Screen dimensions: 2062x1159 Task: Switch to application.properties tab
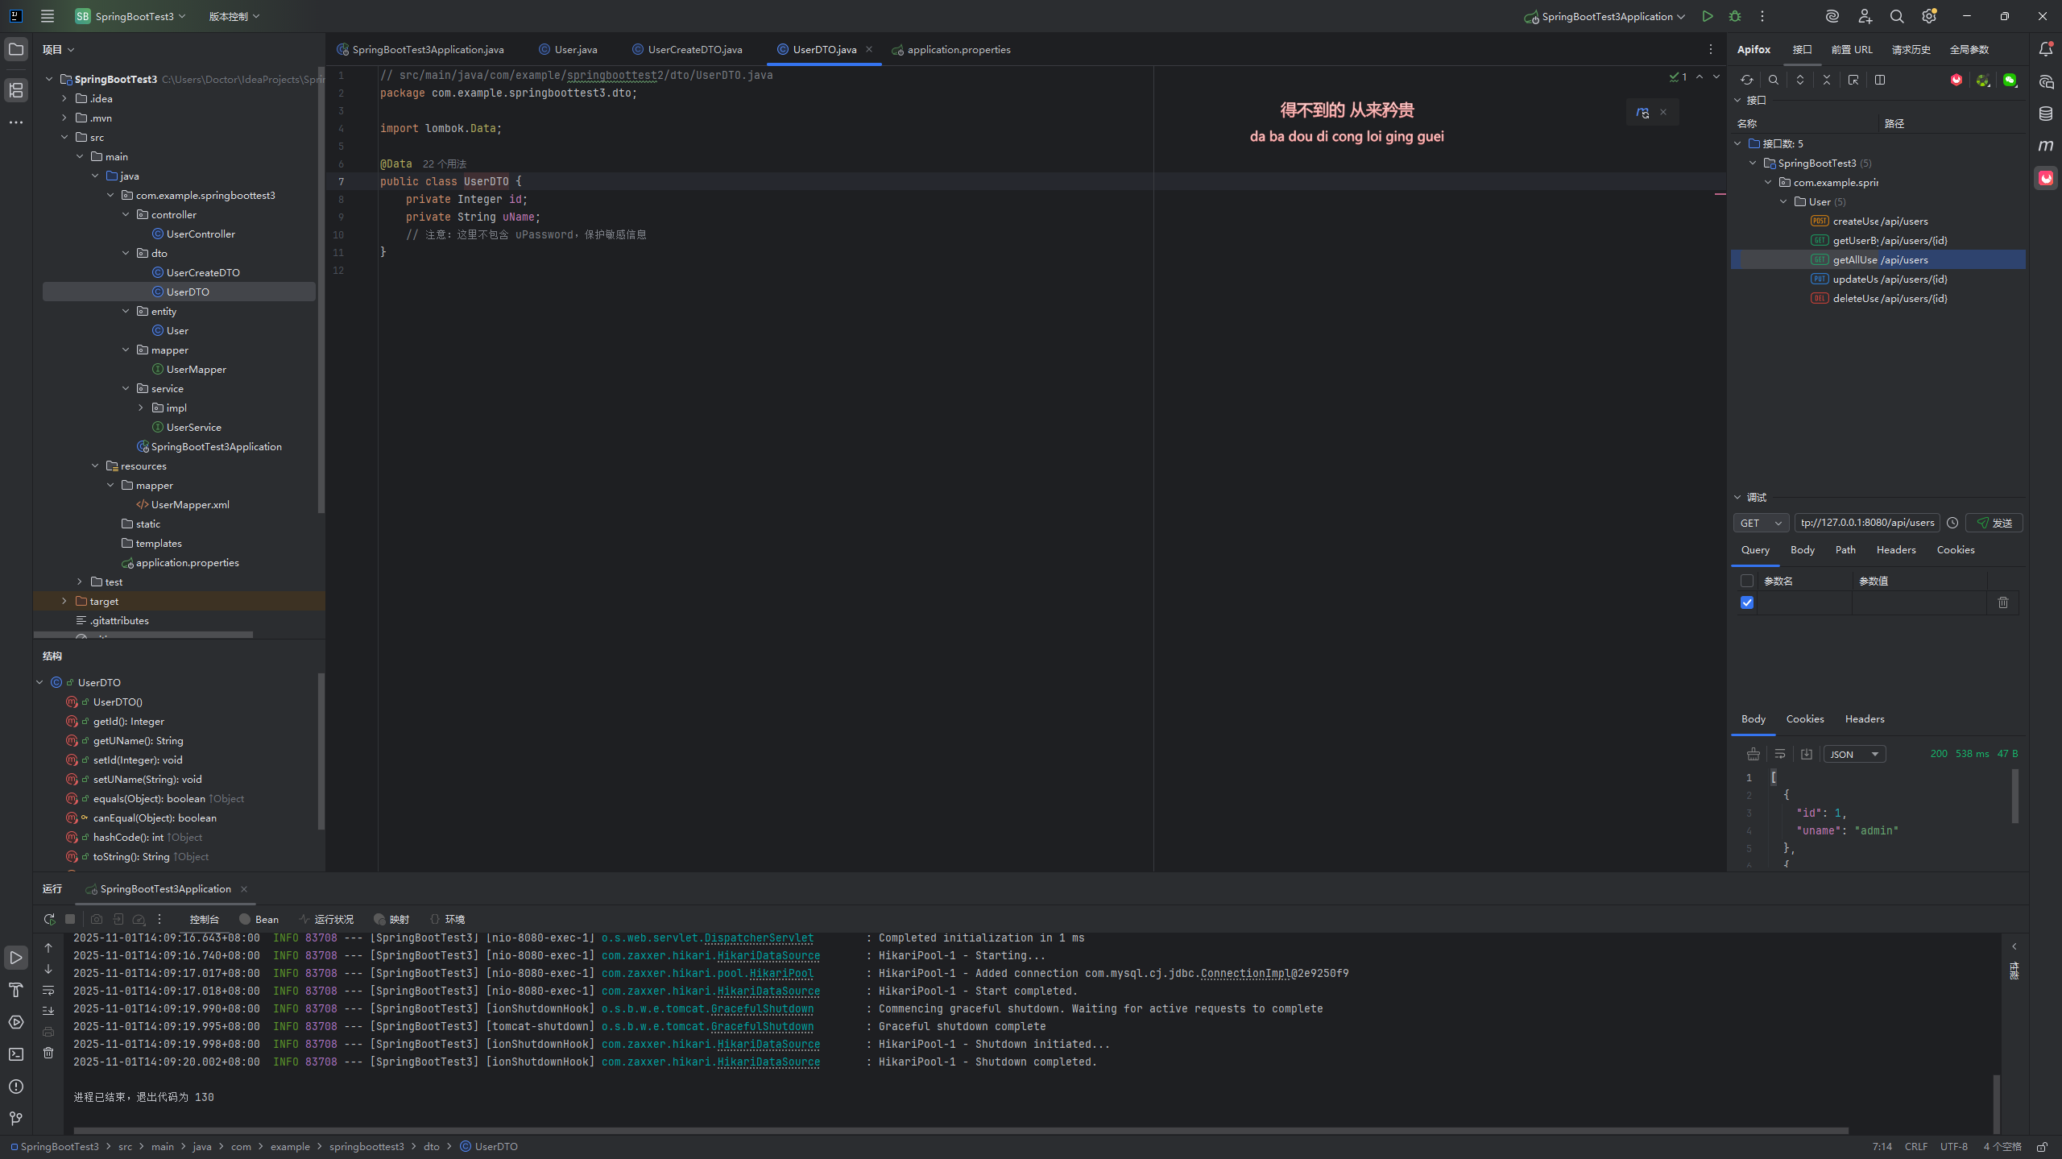tap(958, 49)
